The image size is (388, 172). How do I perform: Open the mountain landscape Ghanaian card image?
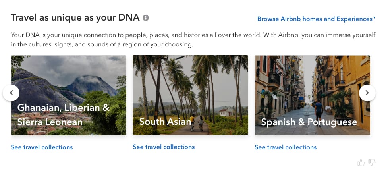[69, 95]
